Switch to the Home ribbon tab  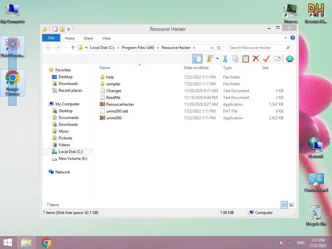(x=70, y=38)
